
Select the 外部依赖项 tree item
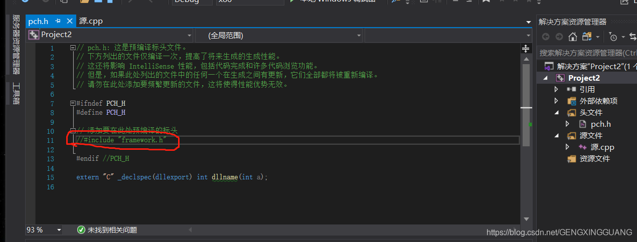(598, 101)
